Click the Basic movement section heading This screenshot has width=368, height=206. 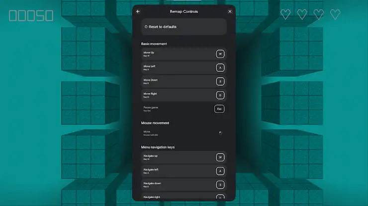tap(154, 44)
